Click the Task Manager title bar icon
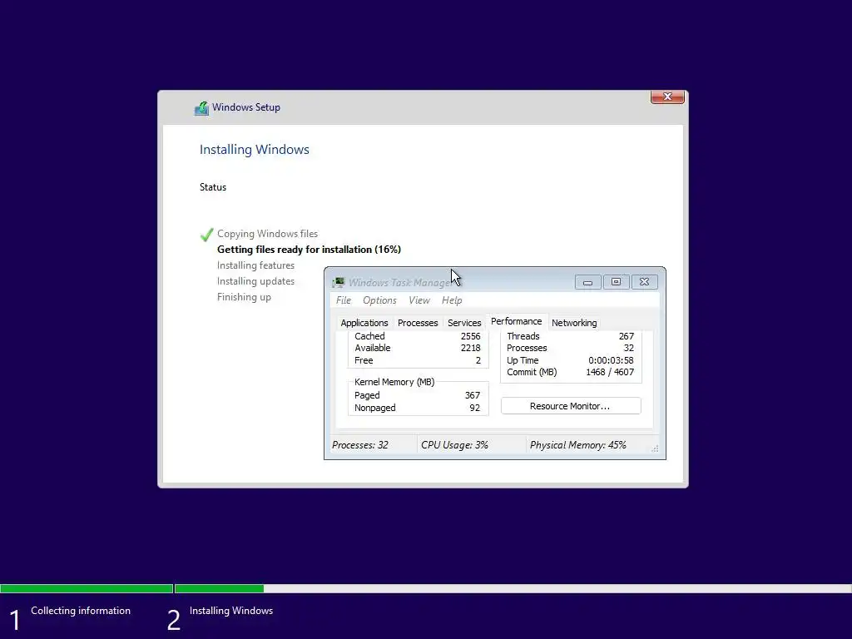Viewport: 852px width, 639px height. pyautogui.click(x=339, y=282)
